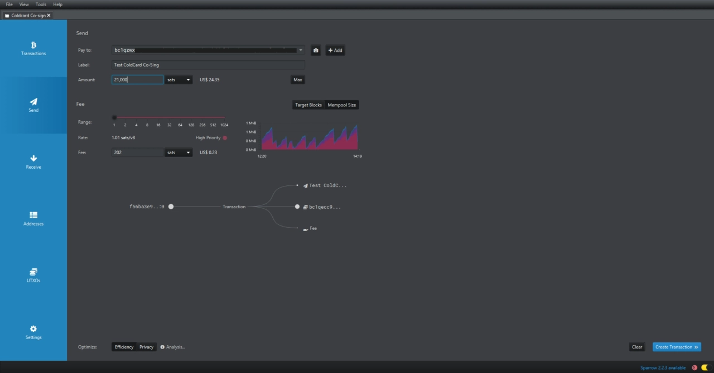
Task: Click the US$ 24.35 amount value
Action: [210, 80]
